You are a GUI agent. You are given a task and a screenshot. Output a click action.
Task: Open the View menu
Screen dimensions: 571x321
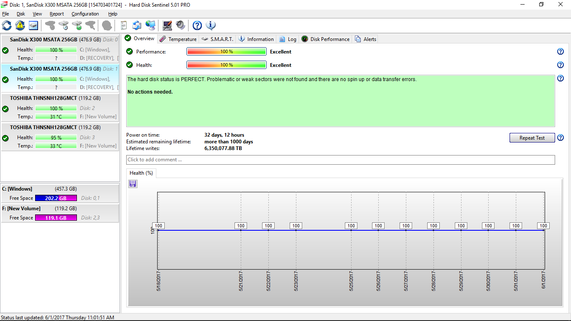pos(37,14)
